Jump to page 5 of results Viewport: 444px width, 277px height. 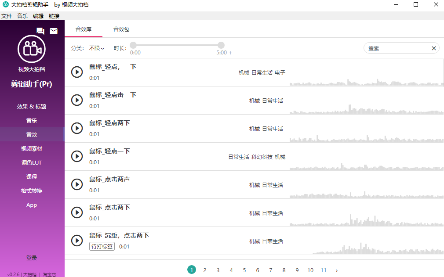[x=244, y=270]
